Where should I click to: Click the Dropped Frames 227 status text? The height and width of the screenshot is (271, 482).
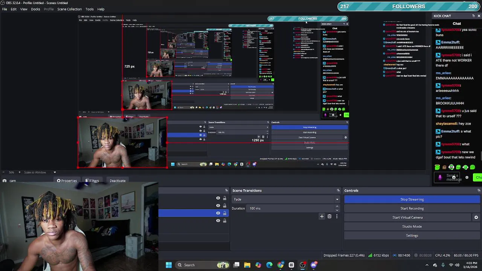[x=344, y=256]
